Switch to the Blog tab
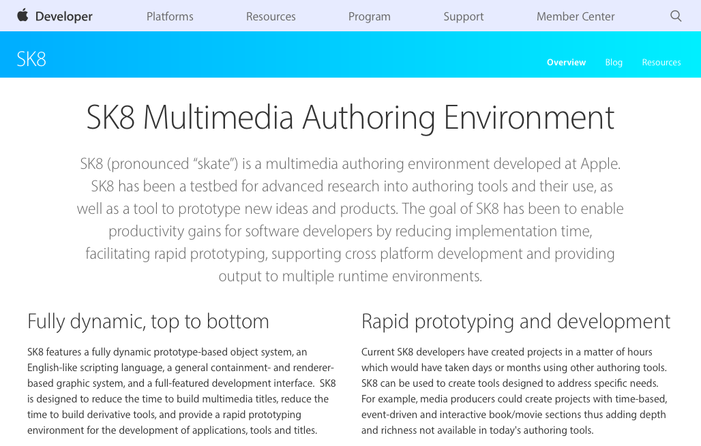The height and width of the screenshot is (446, 701). [614, 63]
